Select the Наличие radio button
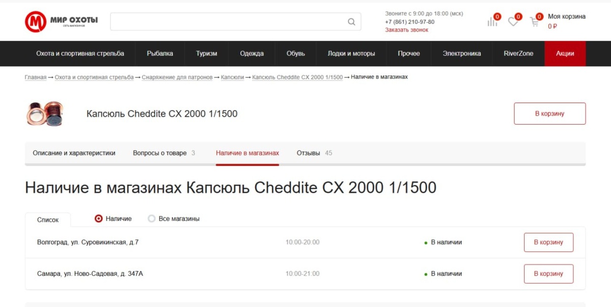The height and width of the screenshot is (307, 611). tap(99, 219)
